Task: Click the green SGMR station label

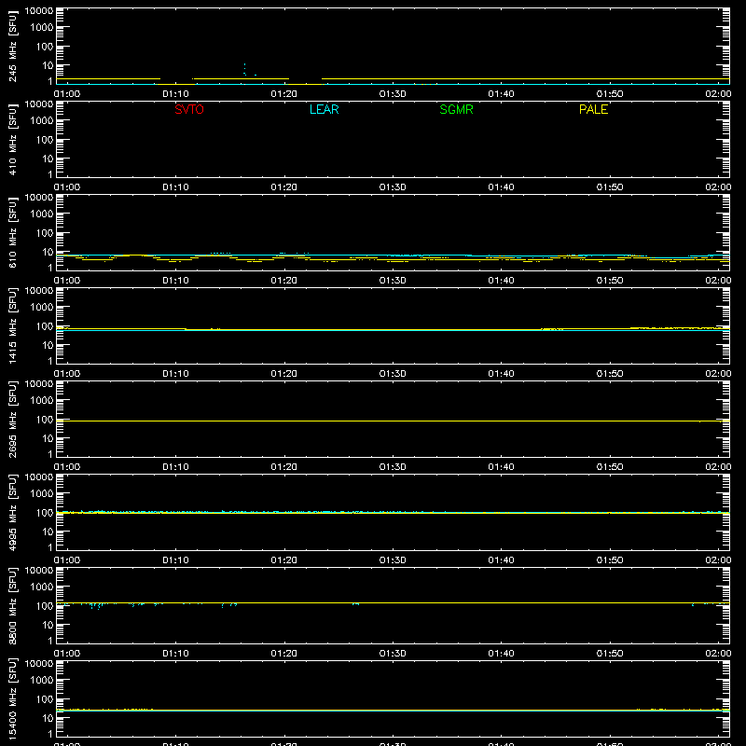Action: pos(456,109)
